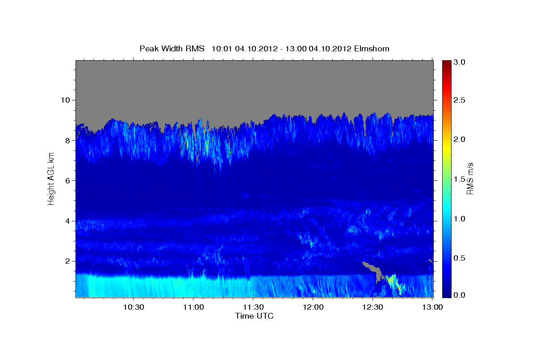Viewport: 536px width, 357px height.
Task: Click the colorbar value 0.5
Action: point(460,258)
